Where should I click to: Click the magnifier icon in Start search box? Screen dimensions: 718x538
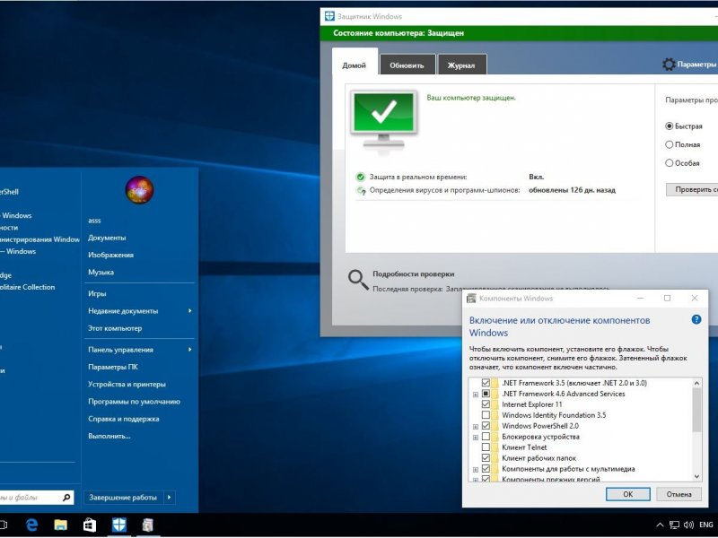(66, 497)
